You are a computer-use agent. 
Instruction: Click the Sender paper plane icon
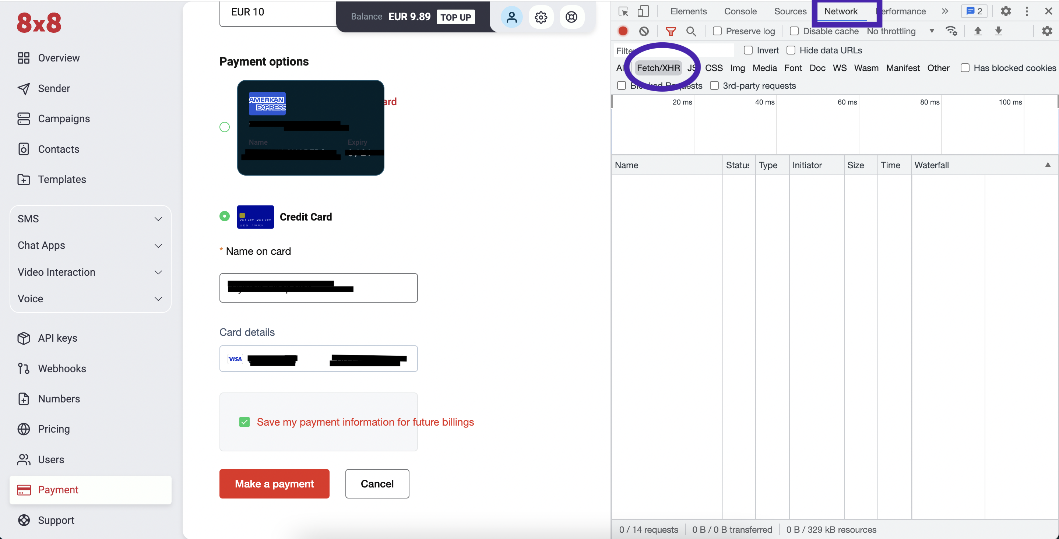pyautogui.click(x=24, y=88)
